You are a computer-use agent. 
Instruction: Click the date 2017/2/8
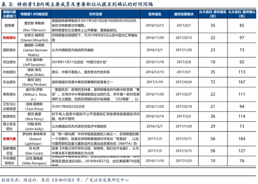pyautogui.click(x=183, y=62)
